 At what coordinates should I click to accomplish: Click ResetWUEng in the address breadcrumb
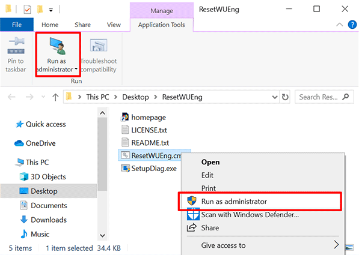click(182, 97)
